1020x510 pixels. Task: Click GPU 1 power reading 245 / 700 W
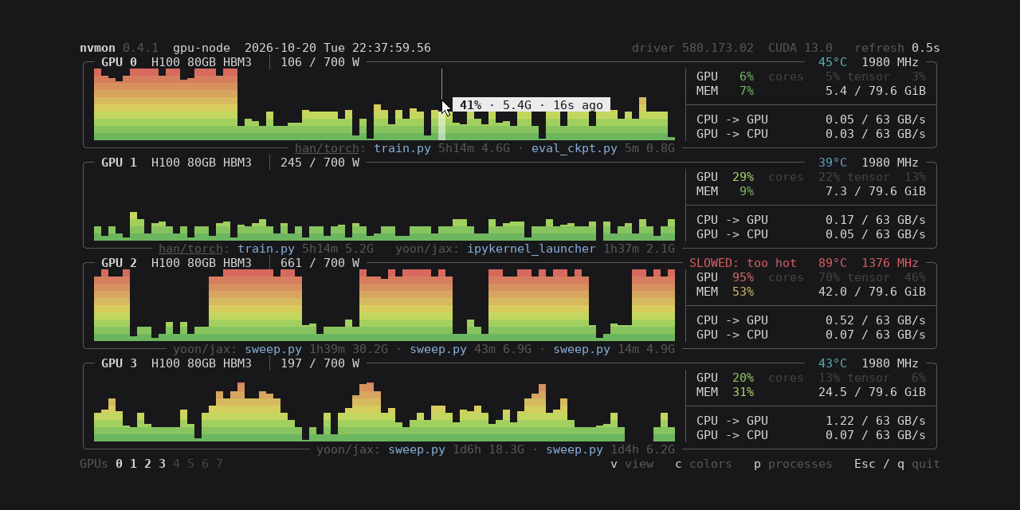(x=320, y=163)
